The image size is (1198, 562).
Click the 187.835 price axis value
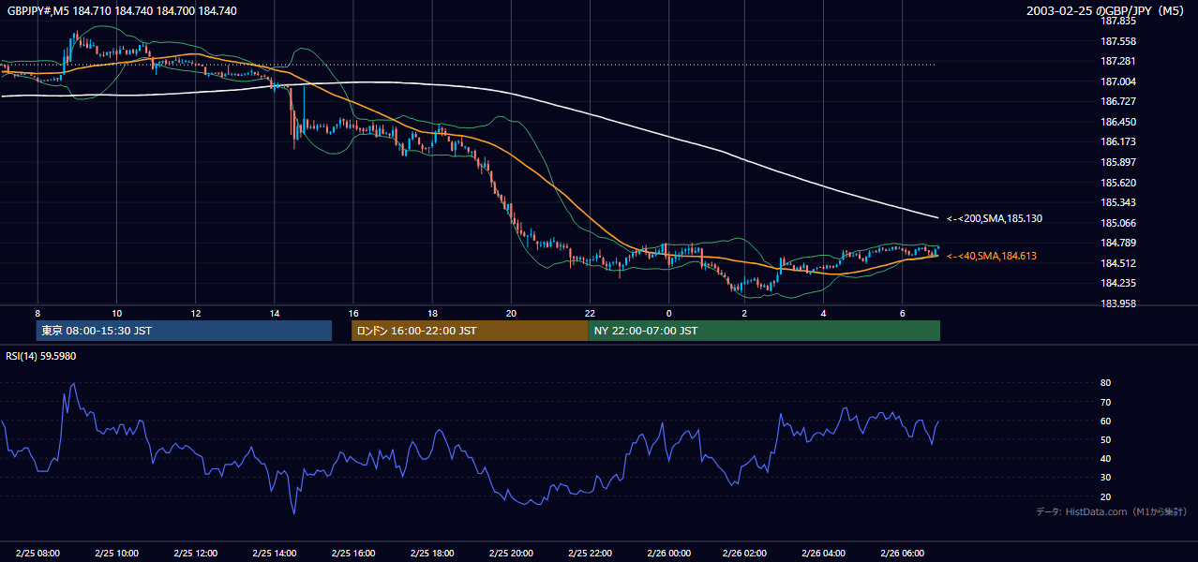[1117, 21]
